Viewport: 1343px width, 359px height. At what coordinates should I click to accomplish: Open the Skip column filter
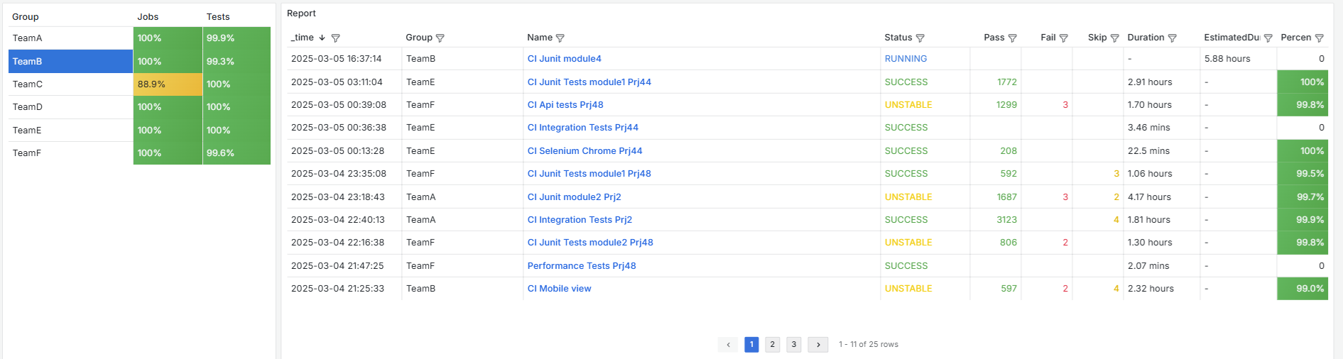tap(1114, 38)
